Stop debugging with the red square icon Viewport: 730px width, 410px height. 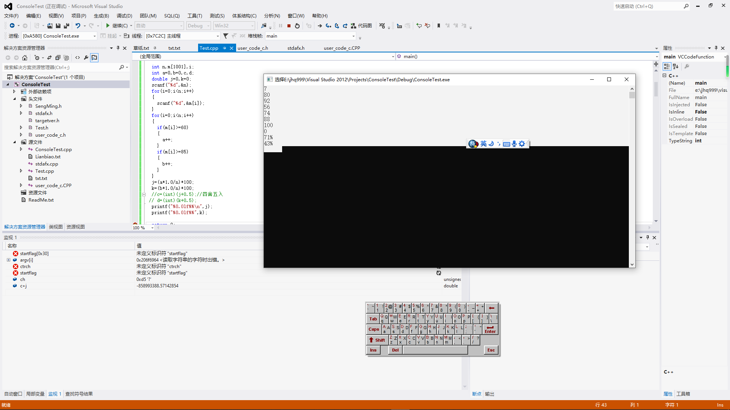289,26
